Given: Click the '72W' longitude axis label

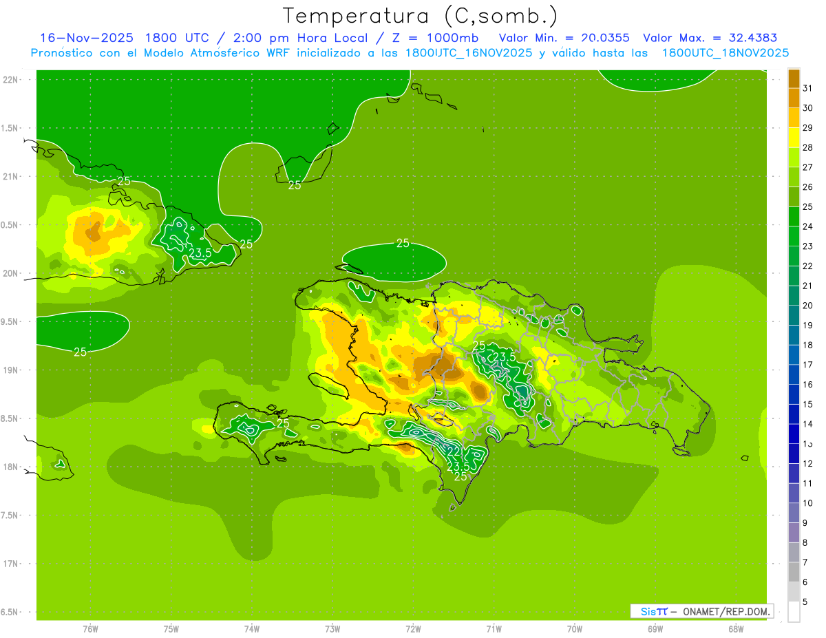Looking at the screenshot, I should [413, 628].
